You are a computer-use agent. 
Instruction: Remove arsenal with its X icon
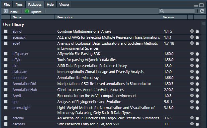pyautogui.click(x=197, y=118)
